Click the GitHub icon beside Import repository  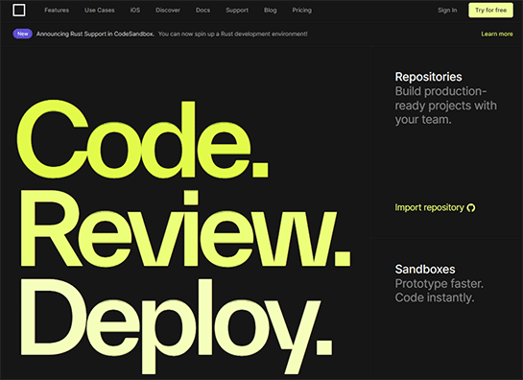point(471,208)
